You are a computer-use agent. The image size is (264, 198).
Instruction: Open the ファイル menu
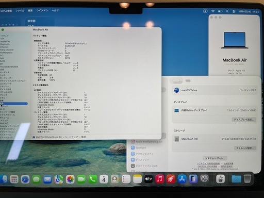(20, 11)
